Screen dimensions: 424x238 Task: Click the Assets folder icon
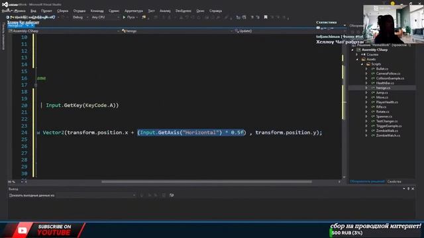pyautogui.click(x=364, y=59)
